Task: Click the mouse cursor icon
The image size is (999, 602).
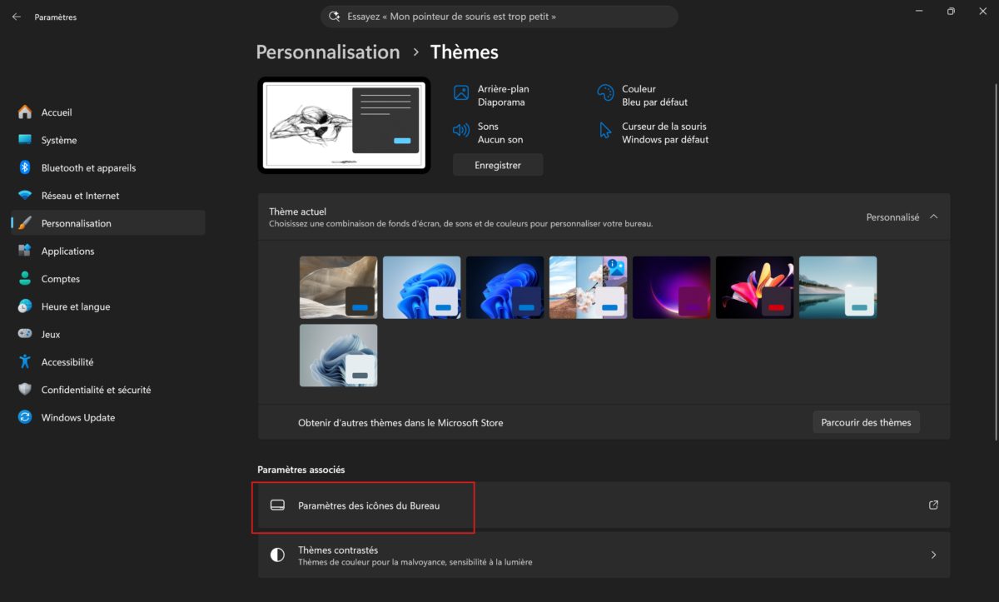Action: pyautogui.click(x=605, y=131)
